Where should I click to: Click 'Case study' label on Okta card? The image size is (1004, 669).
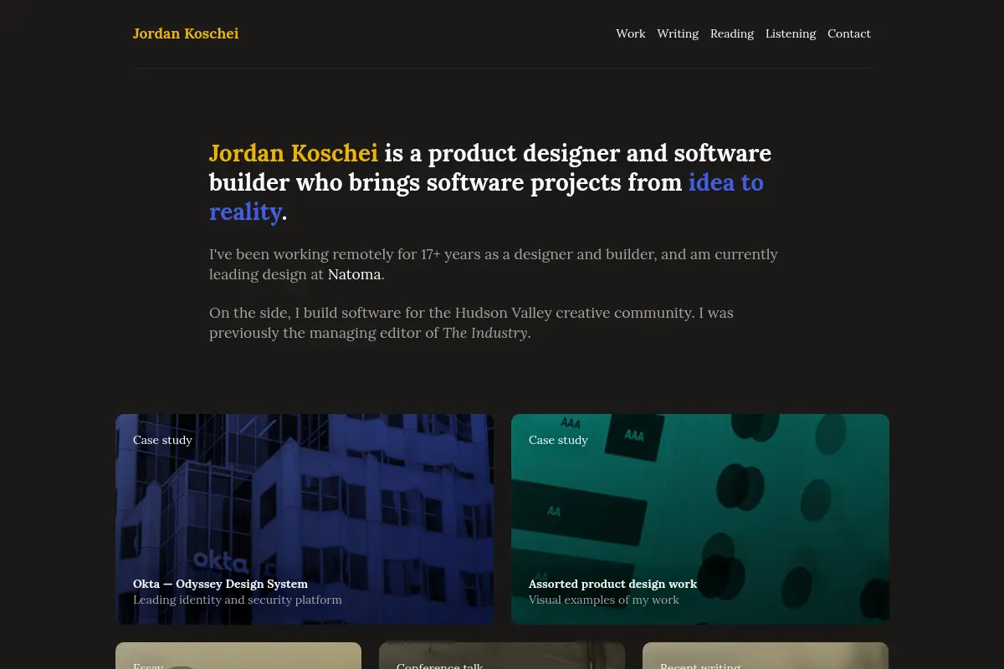click(x=162, y=440)
